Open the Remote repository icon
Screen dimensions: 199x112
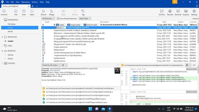pyautogui.click(x=170, y=12)
